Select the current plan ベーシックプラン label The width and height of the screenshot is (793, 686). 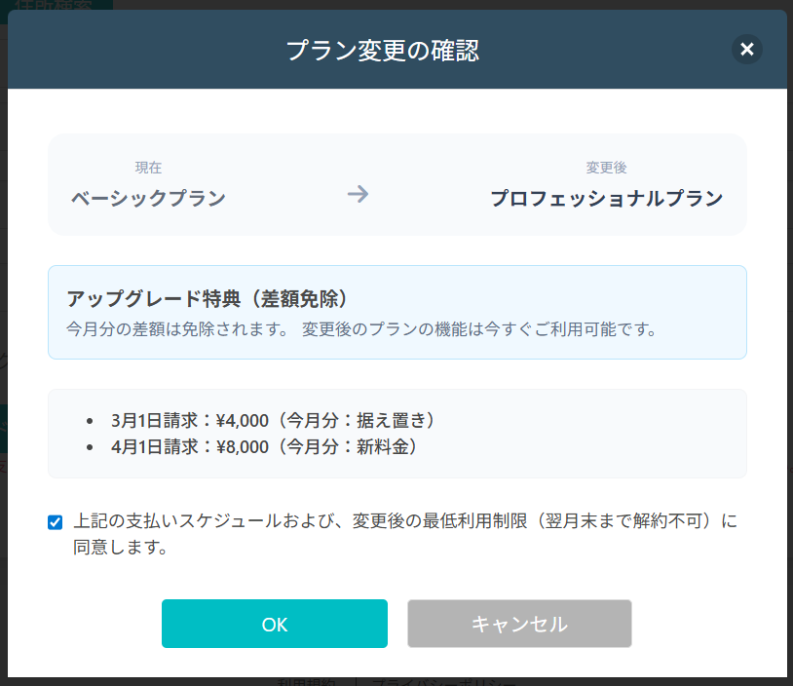point(148,199)
